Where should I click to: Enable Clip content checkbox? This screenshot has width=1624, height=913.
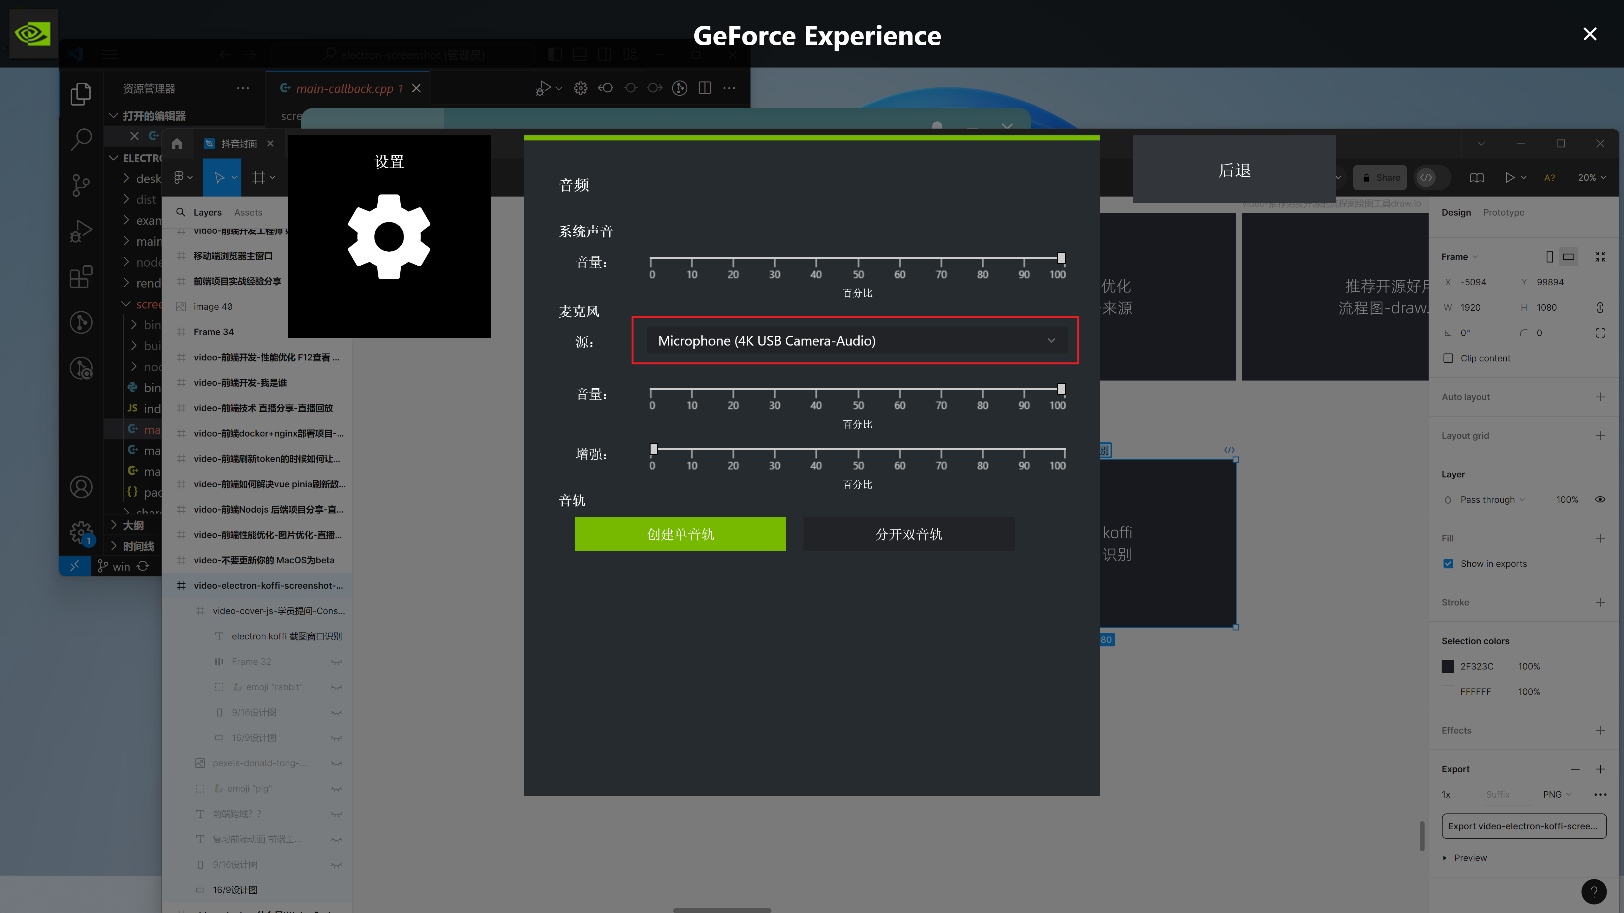point(1448,358)
